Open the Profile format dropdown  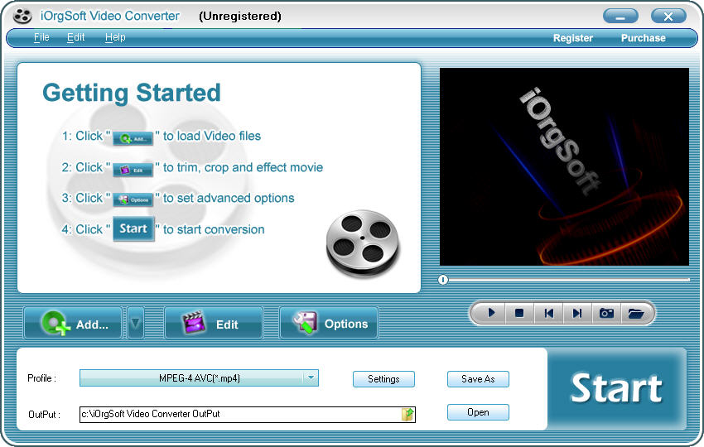click(x=310, y=378)
